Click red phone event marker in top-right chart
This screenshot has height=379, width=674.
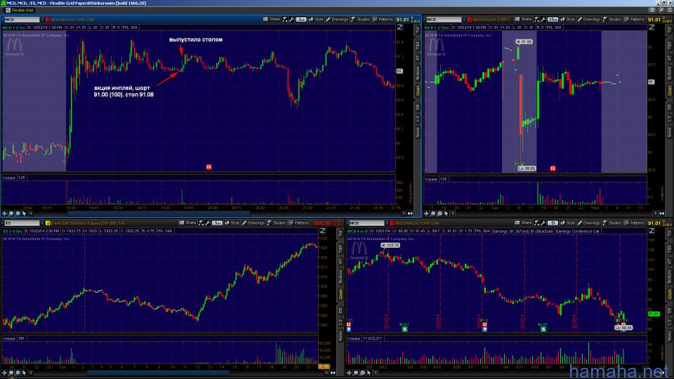(x=553, y=168)
